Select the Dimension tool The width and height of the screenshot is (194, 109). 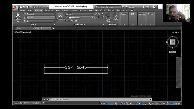click(61, 16)
